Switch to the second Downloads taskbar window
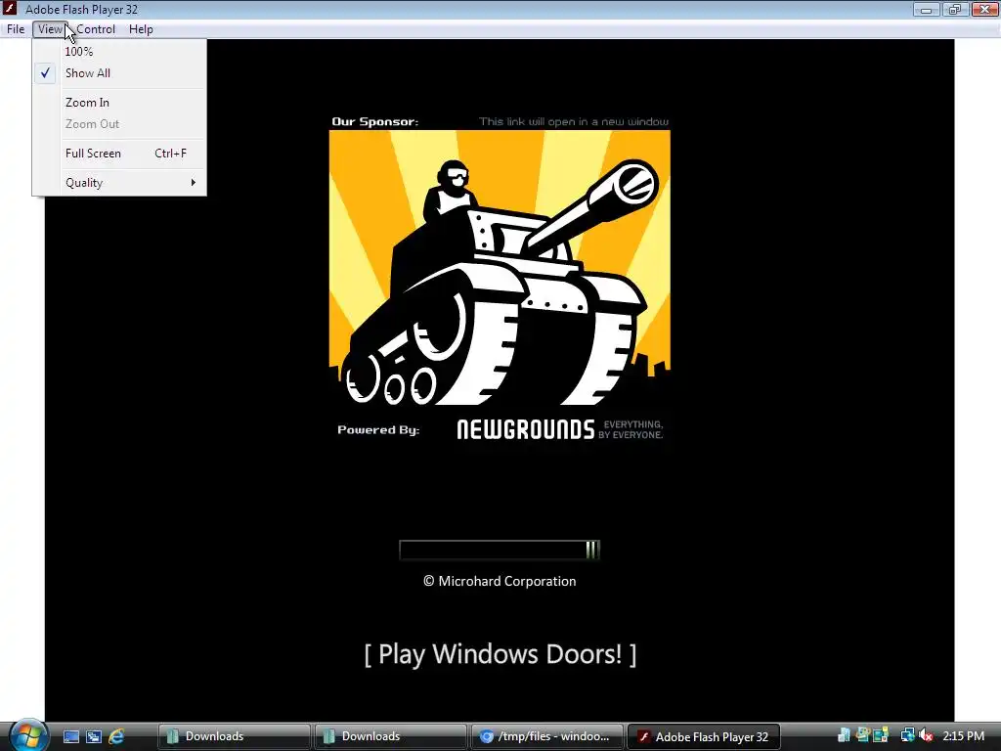The image size is (1001, 751). (390, 737)
